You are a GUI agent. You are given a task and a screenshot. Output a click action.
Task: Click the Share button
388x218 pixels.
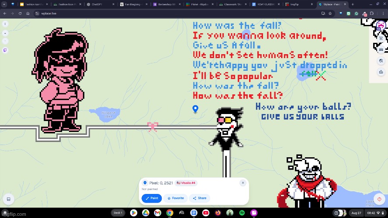(199, 198)
